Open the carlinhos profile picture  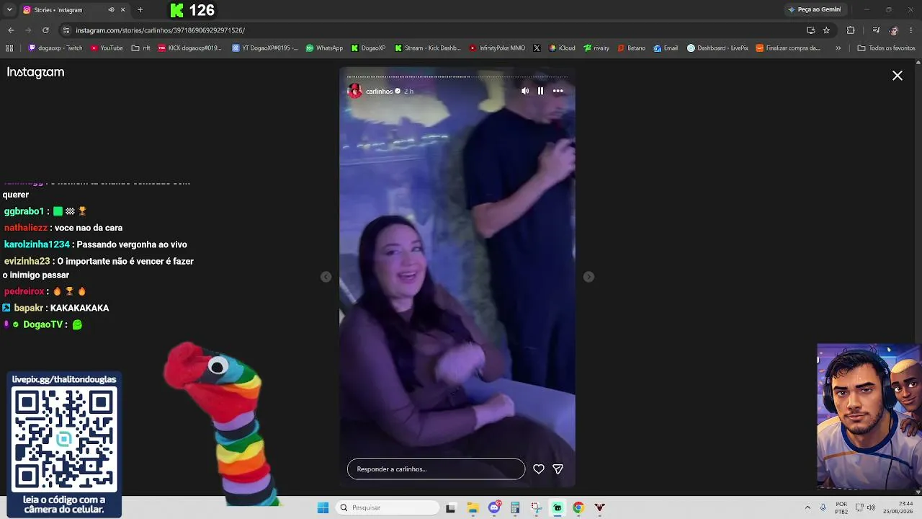click(354, 91)
